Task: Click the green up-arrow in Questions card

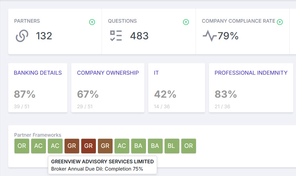Action: click(186, 22)
